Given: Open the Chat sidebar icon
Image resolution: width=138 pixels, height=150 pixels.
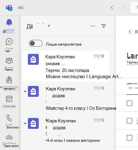Looking at the screenshot, I should click(9, 42).
